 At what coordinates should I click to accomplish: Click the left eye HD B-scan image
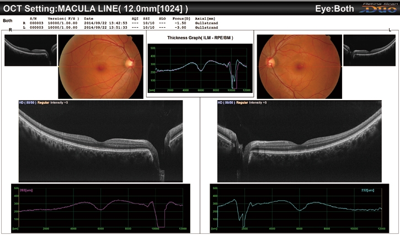point(301,141)
